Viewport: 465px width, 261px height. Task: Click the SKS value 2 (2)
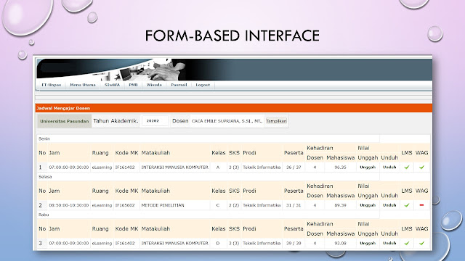[234, 205]
